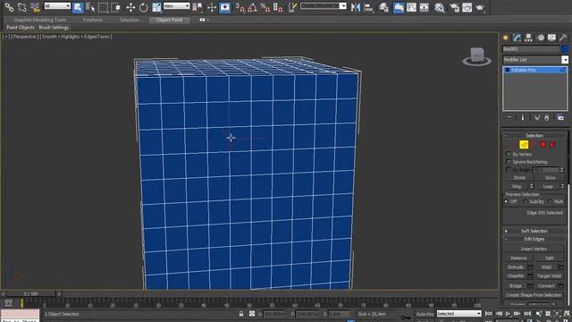Collapse the Selection rollout
Screen dimensions: 572x322
pyautogui.click(x=534, y=135)
